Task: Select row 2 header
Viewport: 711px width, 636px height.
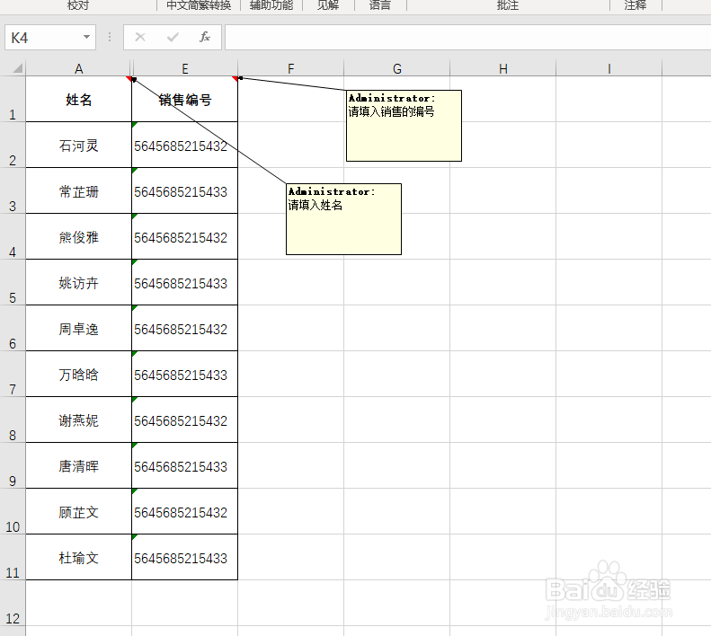Action: click(13, 145)
